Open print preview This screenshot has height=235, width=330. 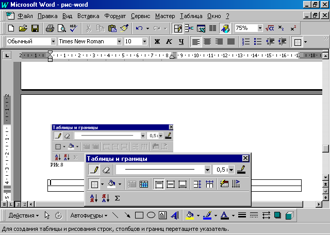coord(62,28)
